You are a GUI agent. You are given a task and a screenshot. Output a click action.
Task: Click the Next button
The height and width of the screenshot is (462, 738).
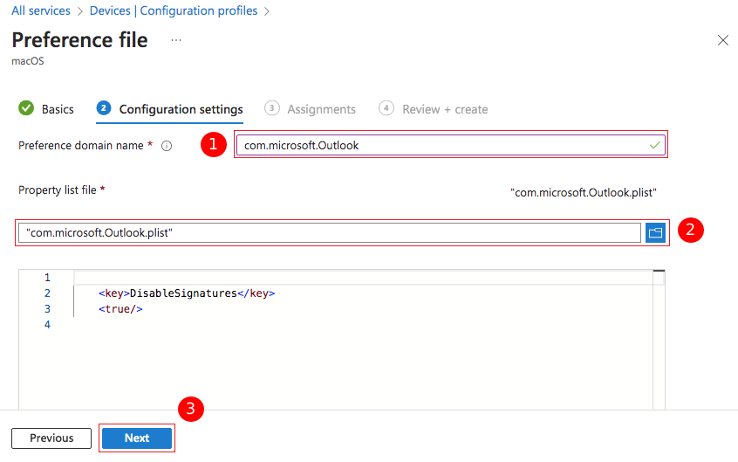(137, 438)
